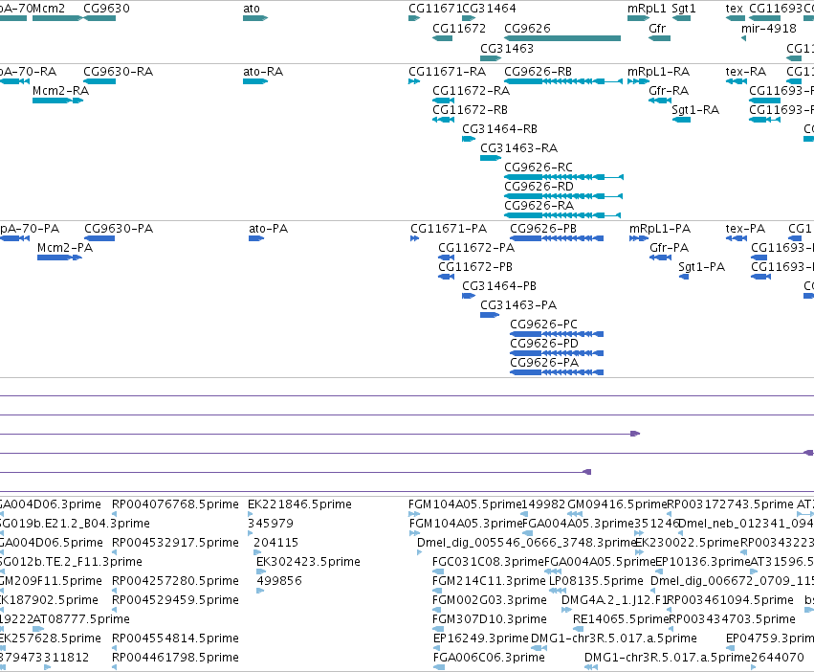Viewport: 814px width, 672px height.
Task: Choose the 'CG9626-PA' protein name
Action: 544,364
